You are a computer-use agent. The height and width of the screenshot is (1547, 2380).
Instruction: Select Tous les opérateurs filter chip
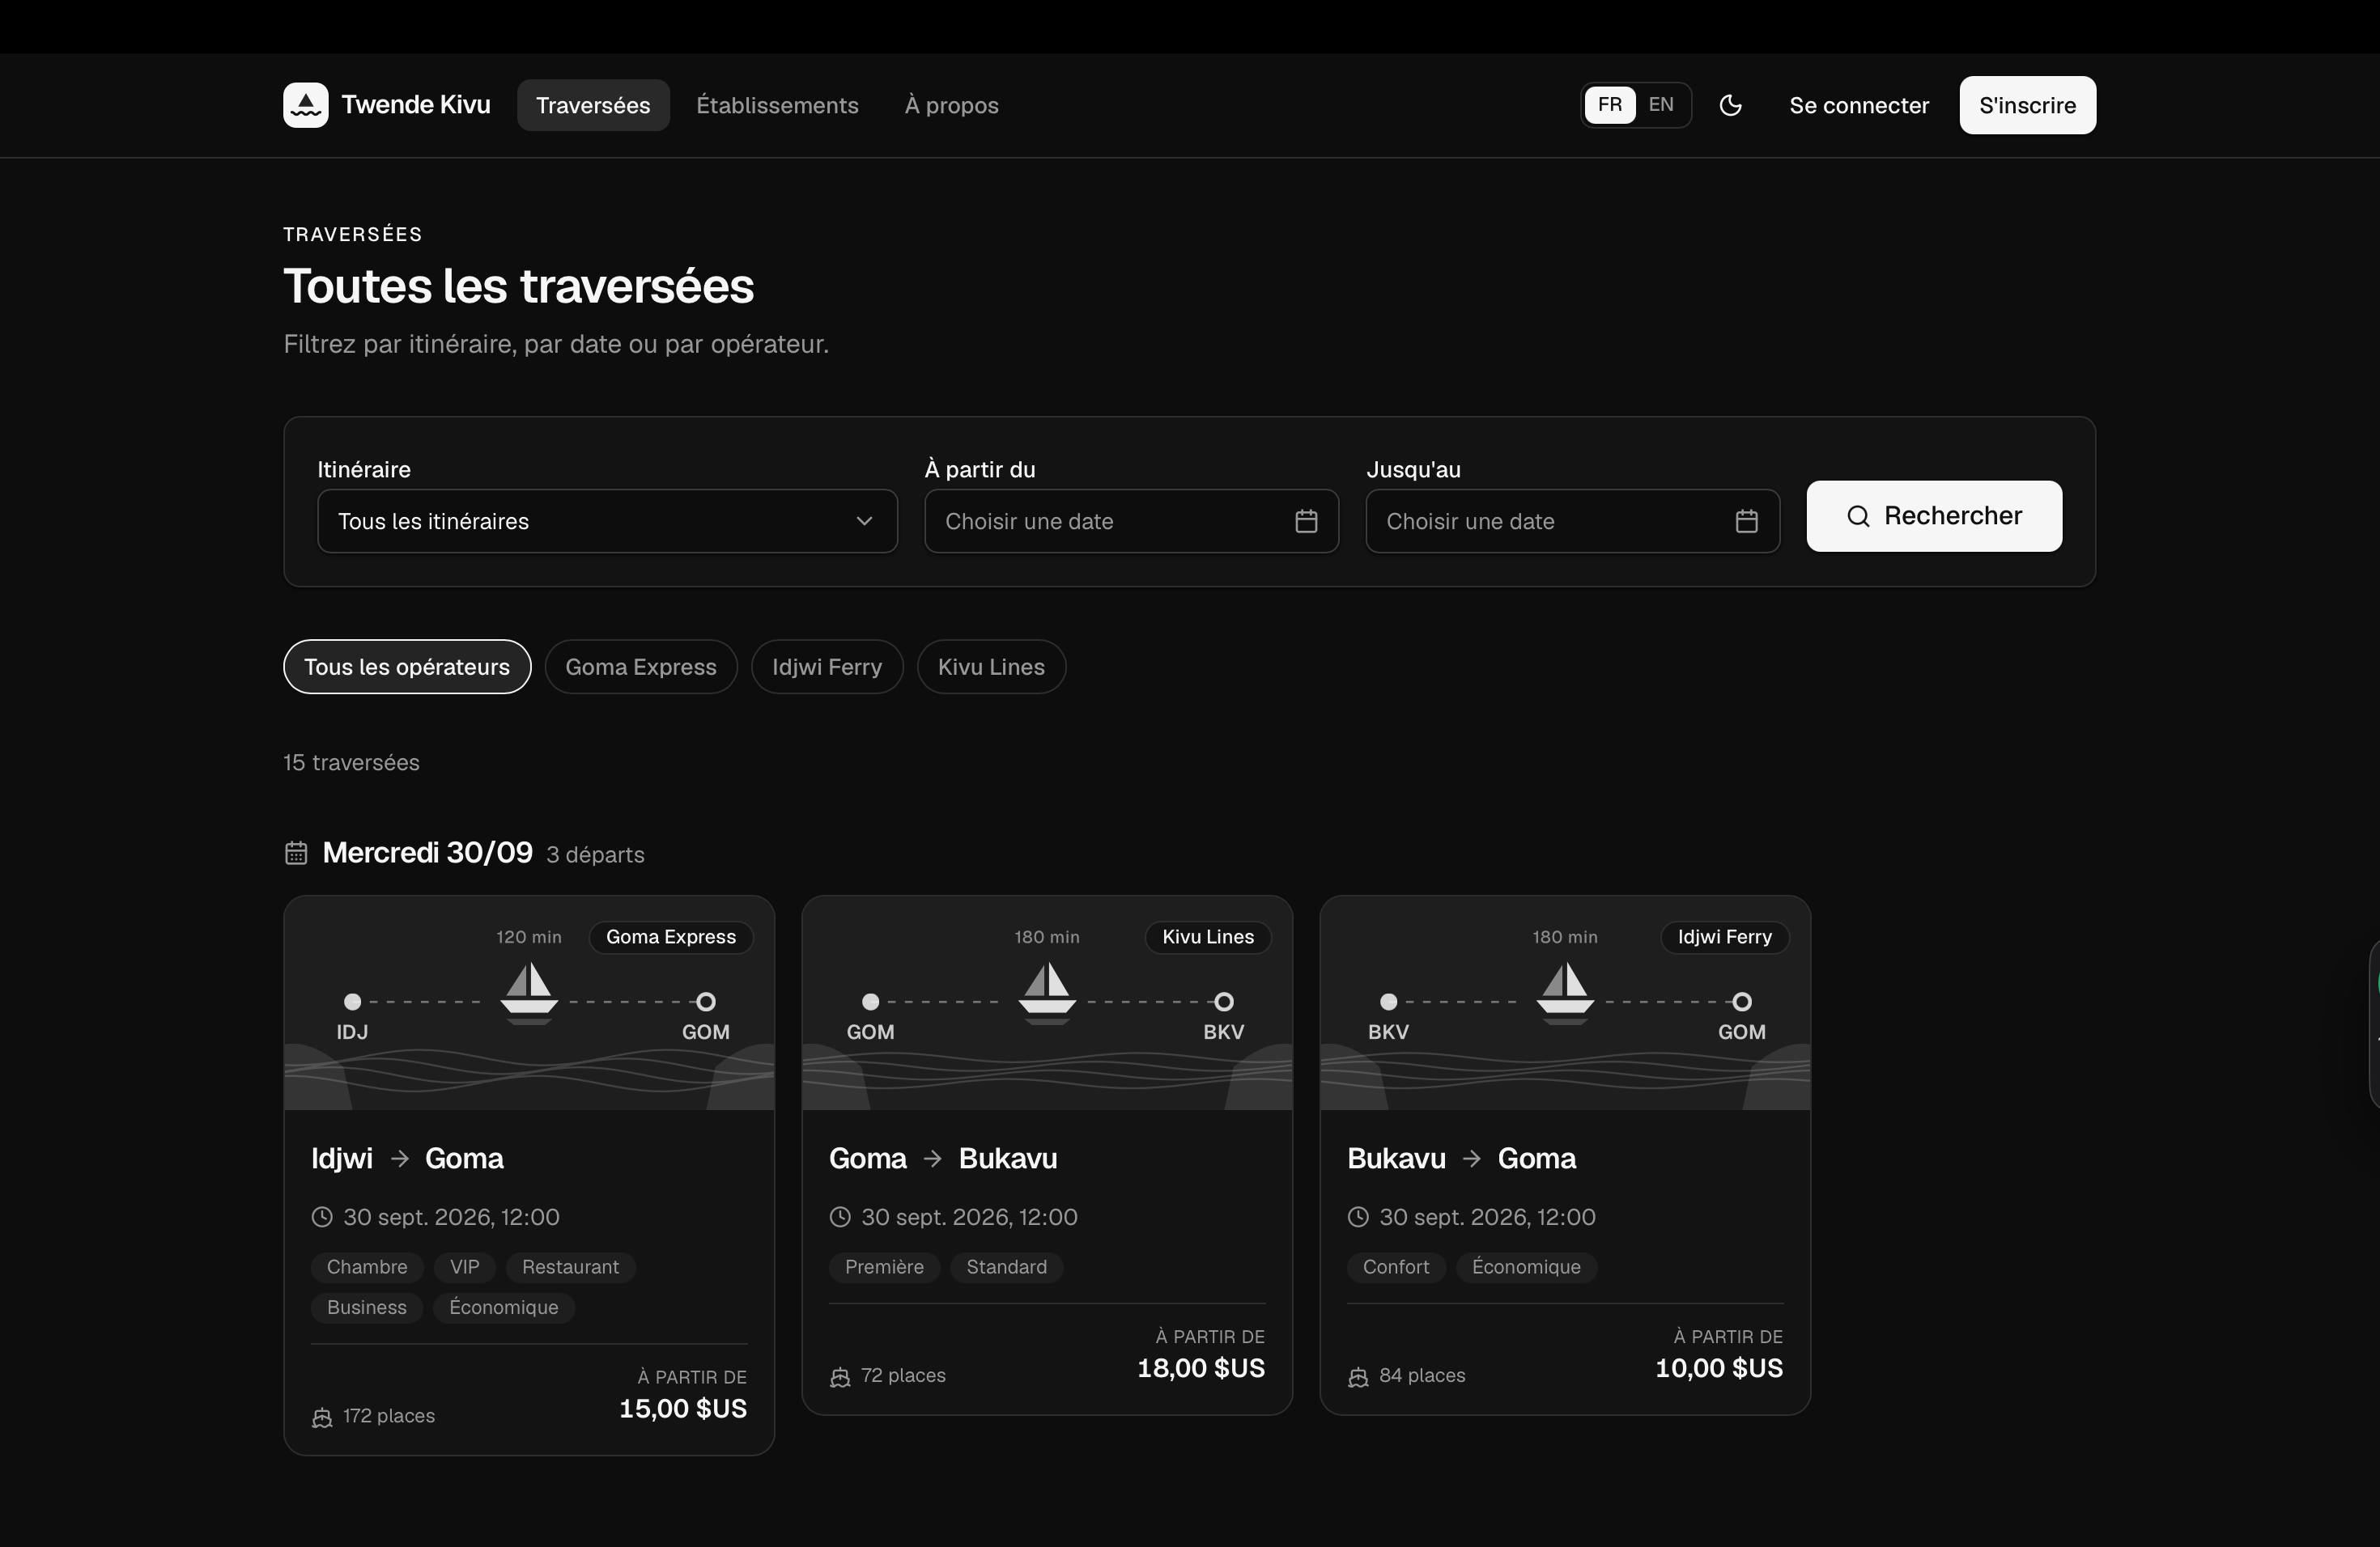click(407, 667)
